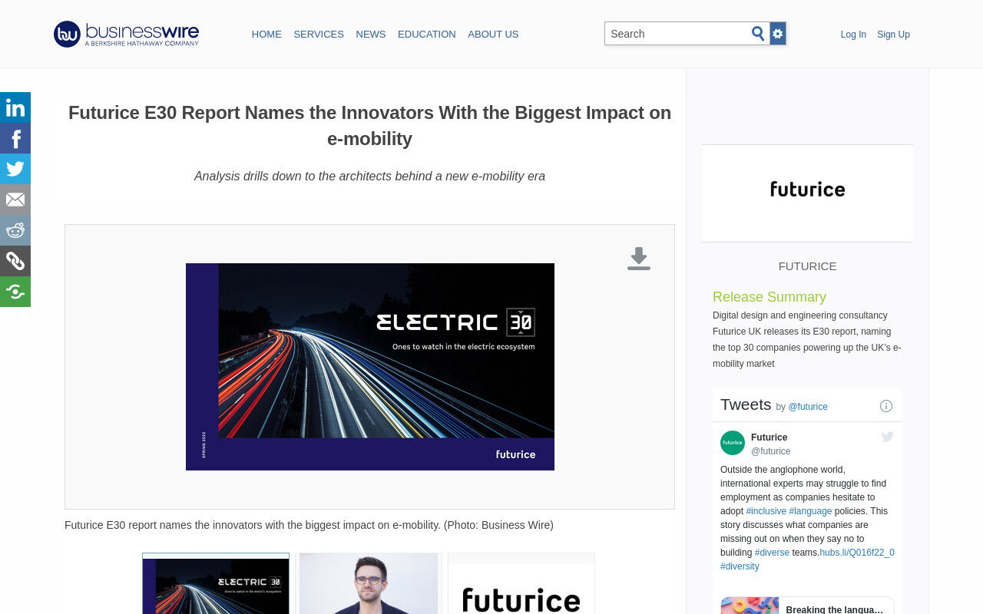Focus the Search input field
The width and height of the screenshot is (983, 614).
point(677,34)
